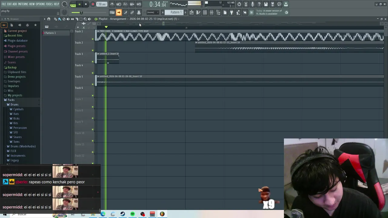This screenshot has width=388, height=218.
Task: Select the playlist zoom magnifier tool
Action: coord(85,19)
